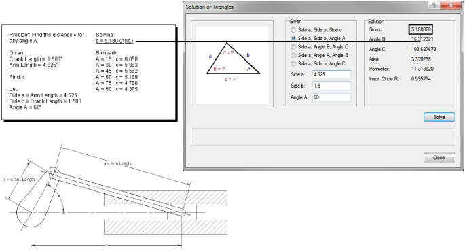Select the 'Side a, Side b, Angle A' option
The height and width of the screenshot is (251, 465).
click(318, 38)
